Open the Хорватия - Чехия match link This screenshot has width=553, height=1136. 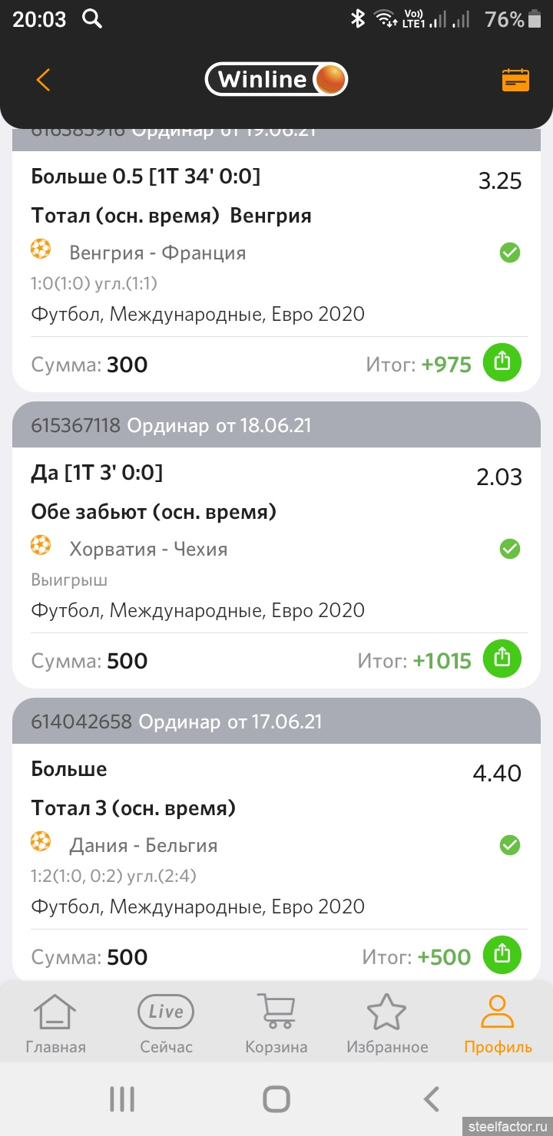(148, 549)
